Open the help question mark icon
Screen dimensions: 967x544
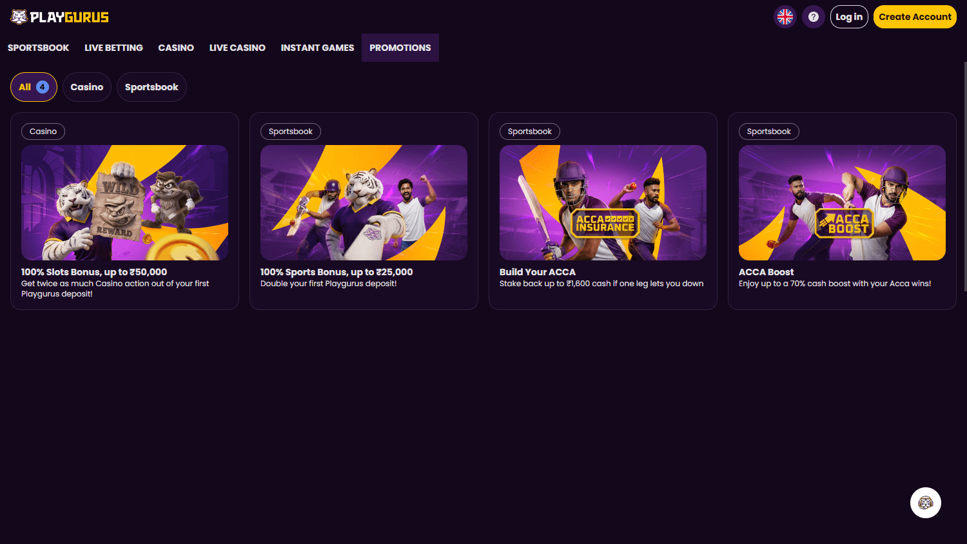point(814,17)
